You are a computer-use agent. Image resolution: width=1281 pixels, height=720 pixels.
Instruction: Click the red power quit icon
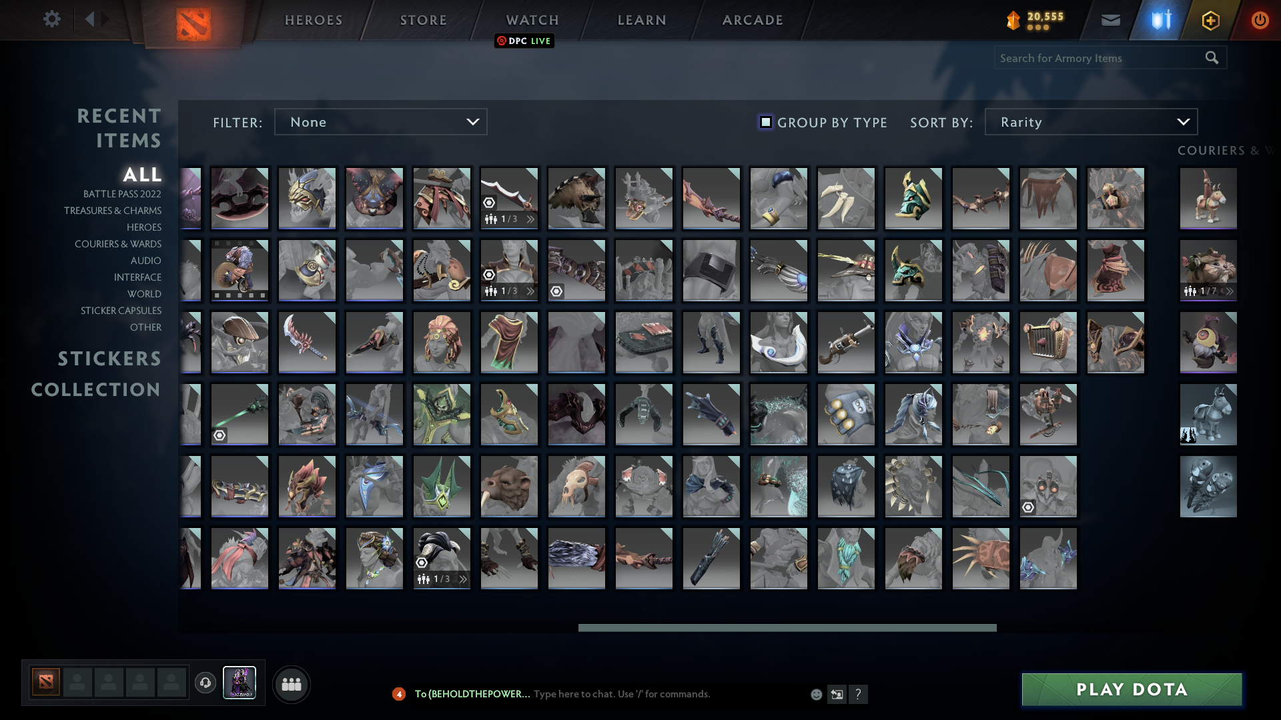point(1260,20)
